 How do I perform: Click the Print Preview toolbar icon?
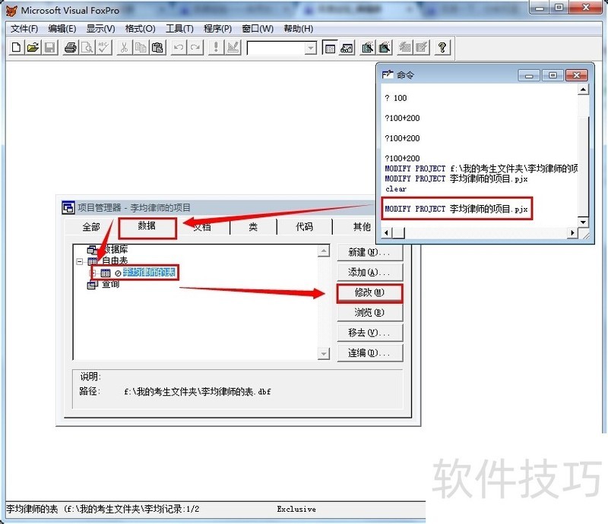(87, 47)
